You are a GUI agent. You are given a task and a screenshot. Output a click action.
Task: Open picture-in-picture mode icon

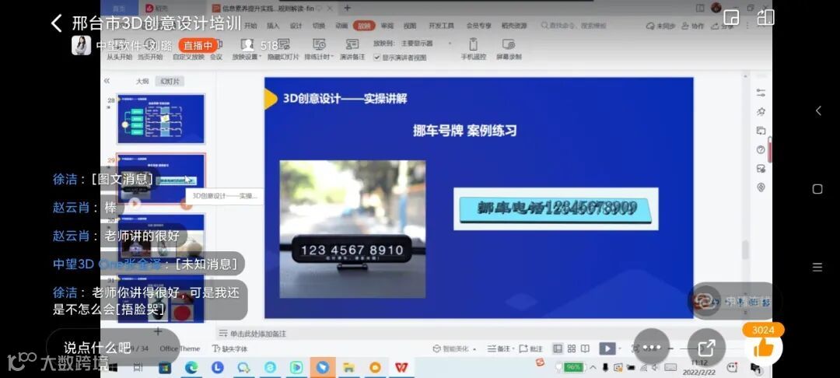(731, 18)
